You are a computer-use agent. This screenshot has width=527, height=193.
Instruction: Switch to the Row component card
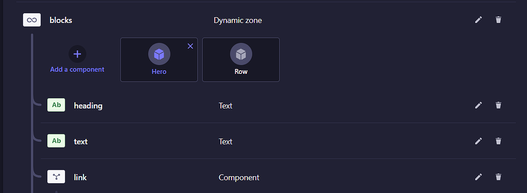tap(241, 60)
